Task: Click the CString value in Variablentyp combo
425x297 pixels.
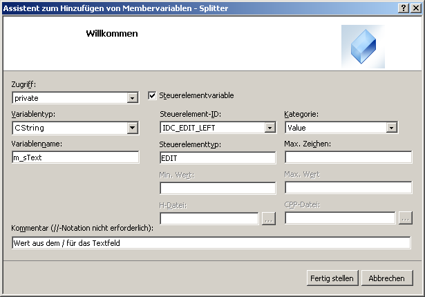Action: [29, 128]
